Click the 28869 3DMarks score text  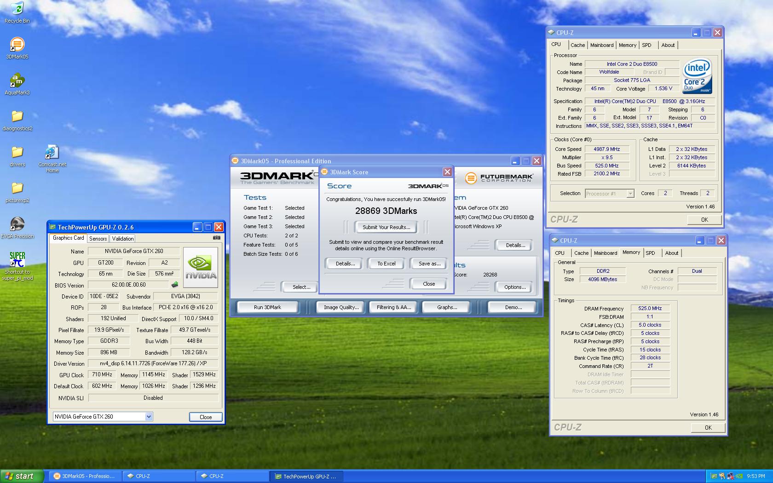(x=386, y=211)
